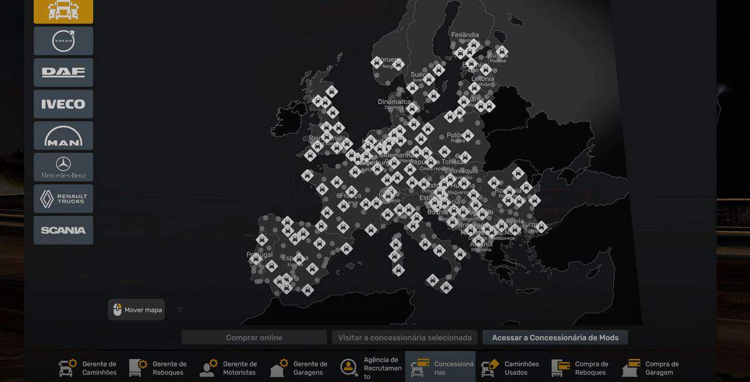Switch to Caminhões Usados tab
The image size is (750, 382).
pyautogui.click(x=511, y=368)
